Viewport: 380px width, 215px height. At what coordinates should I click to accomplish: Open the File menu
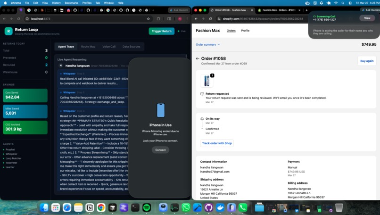click(x=27, y=3)
